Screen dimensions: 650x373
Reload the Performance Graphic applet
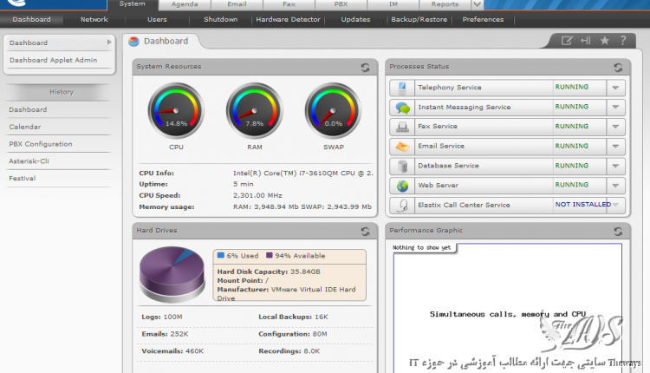617,231
